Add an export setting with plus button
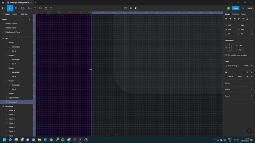The height and width of the screenshot is (143, 255). coord(251,96)
